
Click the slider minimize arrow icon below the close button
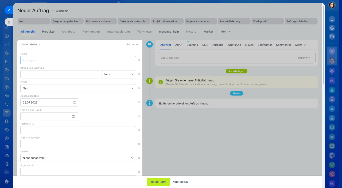tap(9, 22)
